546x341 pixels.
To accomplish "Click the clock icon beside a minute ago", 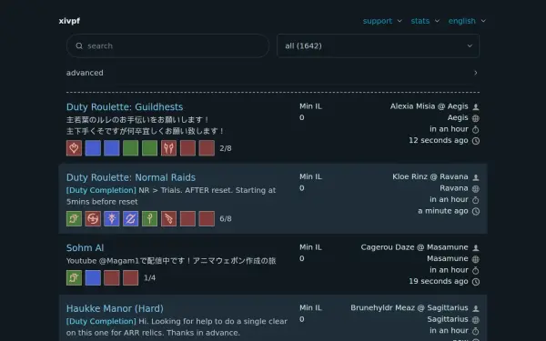I will click(x=476, y=211).
